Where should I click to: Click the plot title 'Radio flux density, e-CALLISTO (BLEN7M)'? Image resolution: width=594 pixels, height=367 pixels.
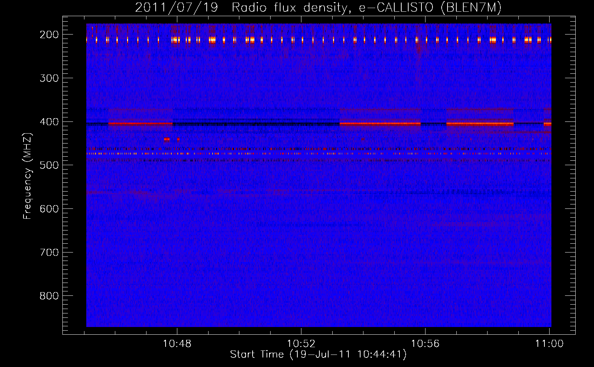pos(366,8)
